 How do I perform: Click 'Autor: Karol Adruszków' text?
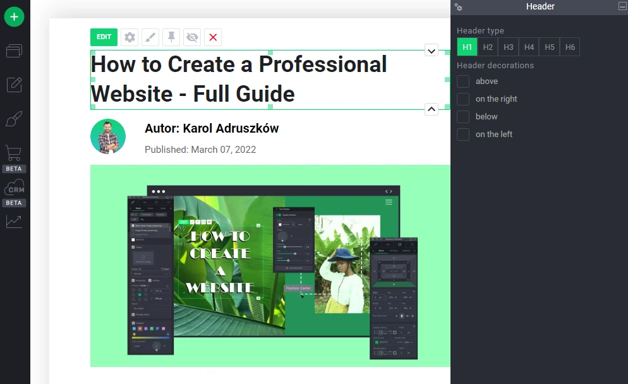(x=212, y=129)
